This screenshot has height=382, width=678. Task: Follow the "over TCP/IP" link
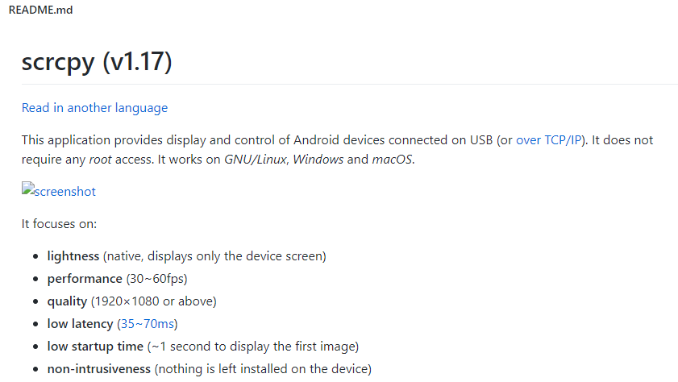click(x=552, y=139)
